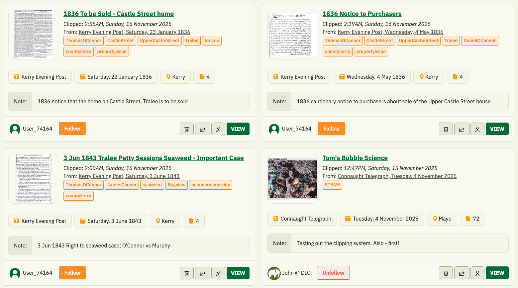This screenshot has height=288, width=518.
Task: Click scissors icon on Tom's Bubble Science card
Action: point(477,273)
